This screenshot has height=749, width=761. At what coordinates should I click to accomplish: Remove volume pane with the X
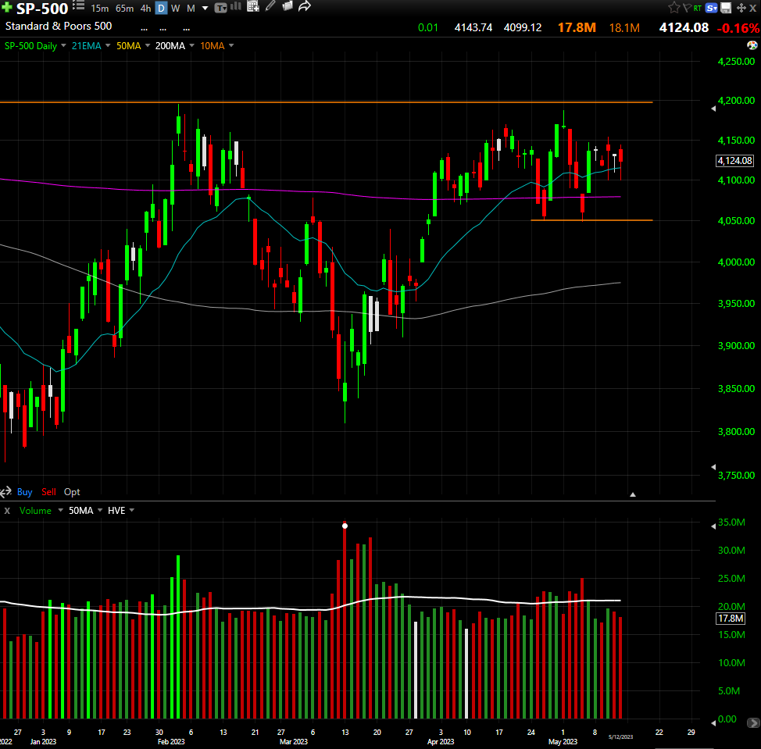[7, 510]
